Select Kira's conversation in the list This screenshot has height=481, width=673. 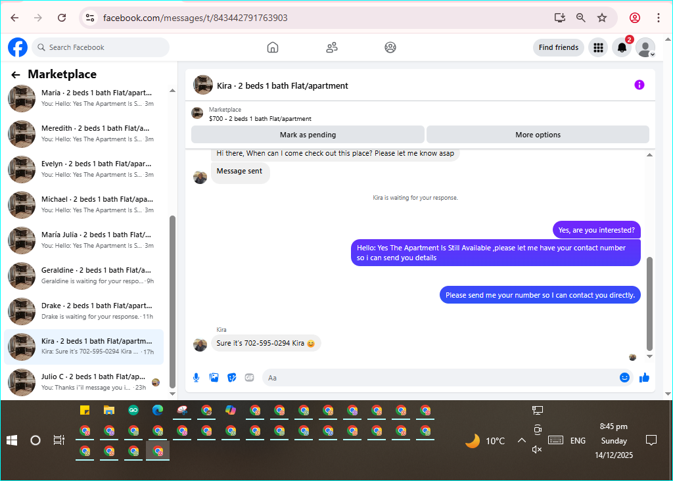coord(84,347)
